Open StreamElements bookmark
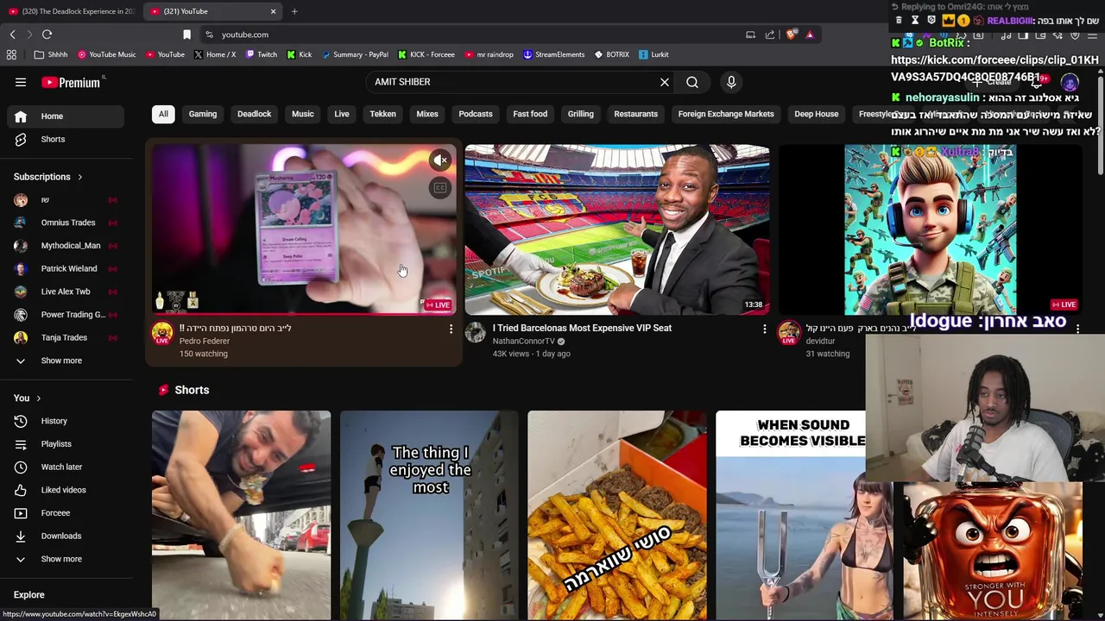The width and height of the screenshot is (1105, 621). click(x=553, y=54)
